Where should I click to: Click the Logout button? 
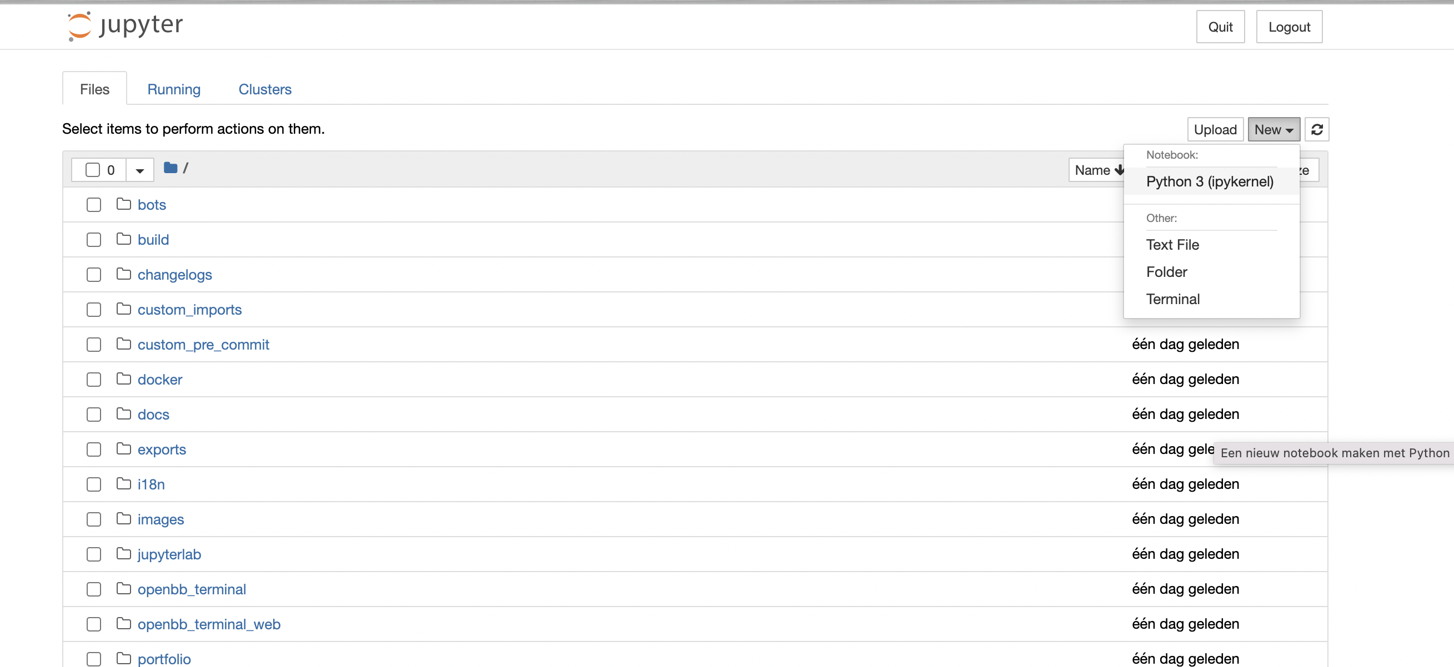1289,26
